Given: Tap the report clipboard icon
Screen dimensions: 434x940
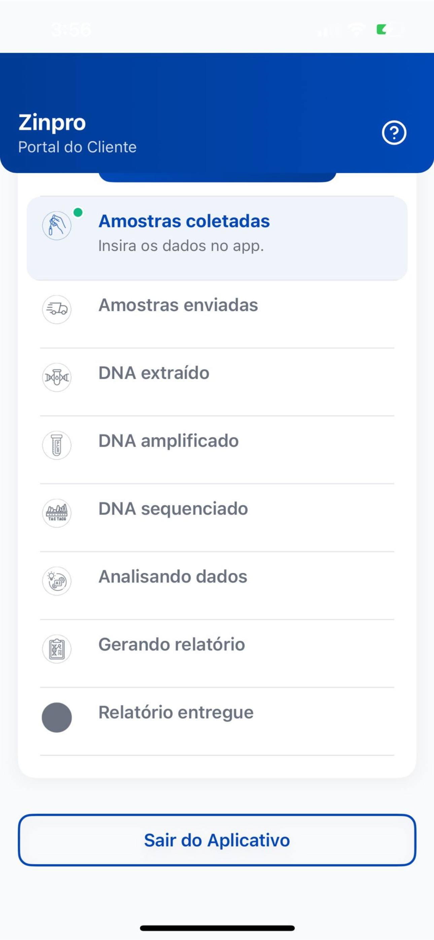Looking at the screenshot, I should (57, 649).
